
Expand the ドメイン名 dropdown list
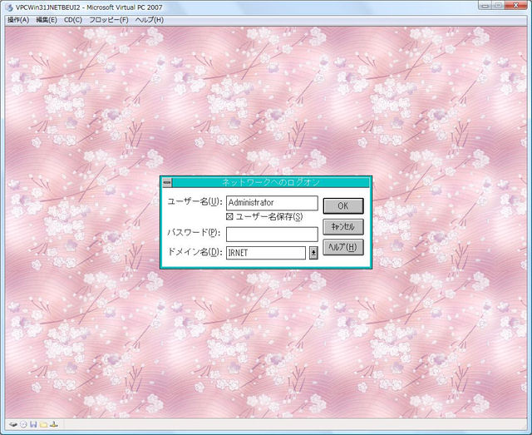click(313, 253)
